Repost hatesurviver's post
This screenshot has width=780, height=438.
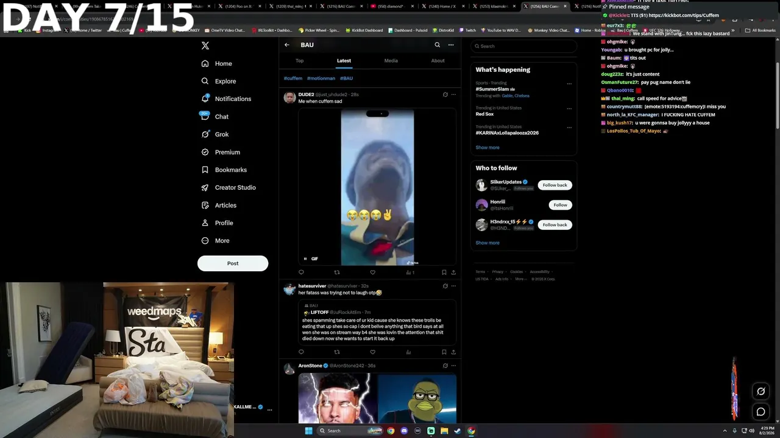[x=337, y=352]
